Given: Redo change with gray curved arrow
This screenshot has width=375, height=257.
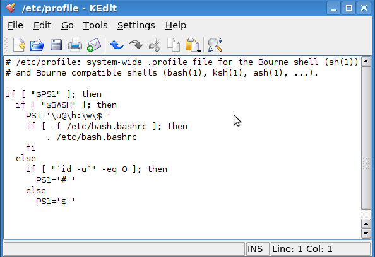Looking at the screenshot, I should [x=136, y=45].
